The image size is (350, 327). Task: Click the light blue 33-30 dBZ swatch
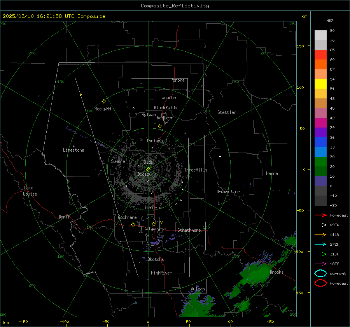(320, 152)
